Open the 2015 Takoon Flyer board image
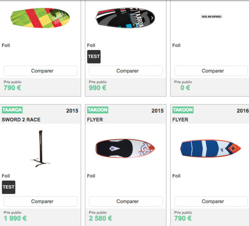 (x=125, y=148)
